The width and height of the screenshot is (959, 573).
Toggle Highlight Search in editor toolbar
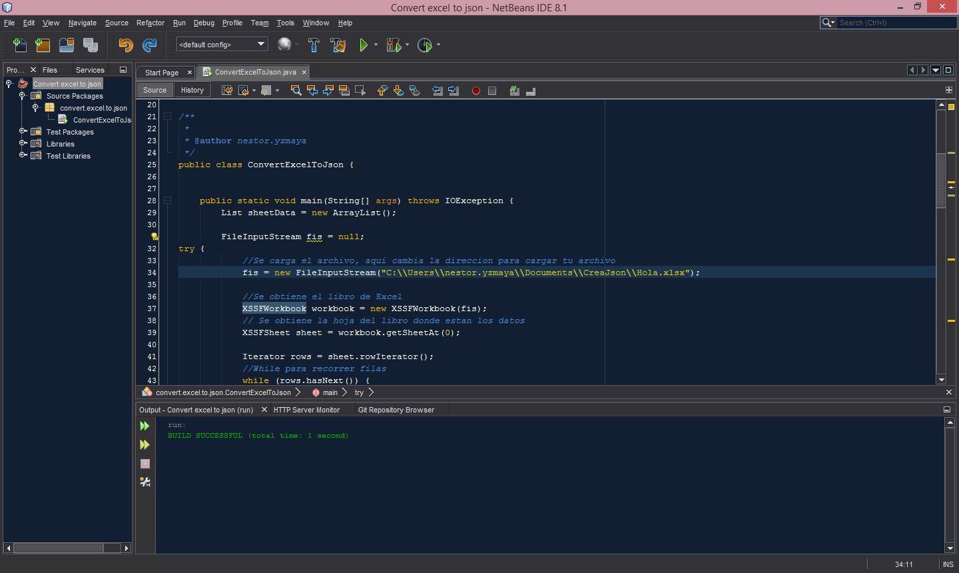coord(344,91)
